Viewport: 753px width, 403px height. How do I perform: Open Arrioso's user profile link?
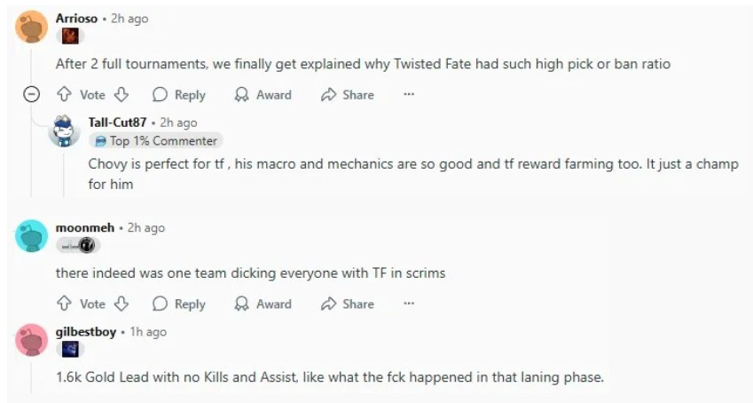[x=76, y=19]
